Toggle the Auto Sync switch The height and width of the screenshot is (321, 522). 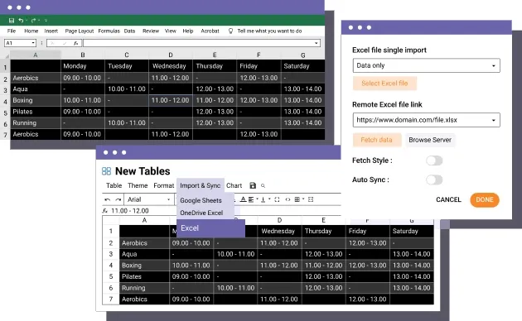click(x=434, y=180)
